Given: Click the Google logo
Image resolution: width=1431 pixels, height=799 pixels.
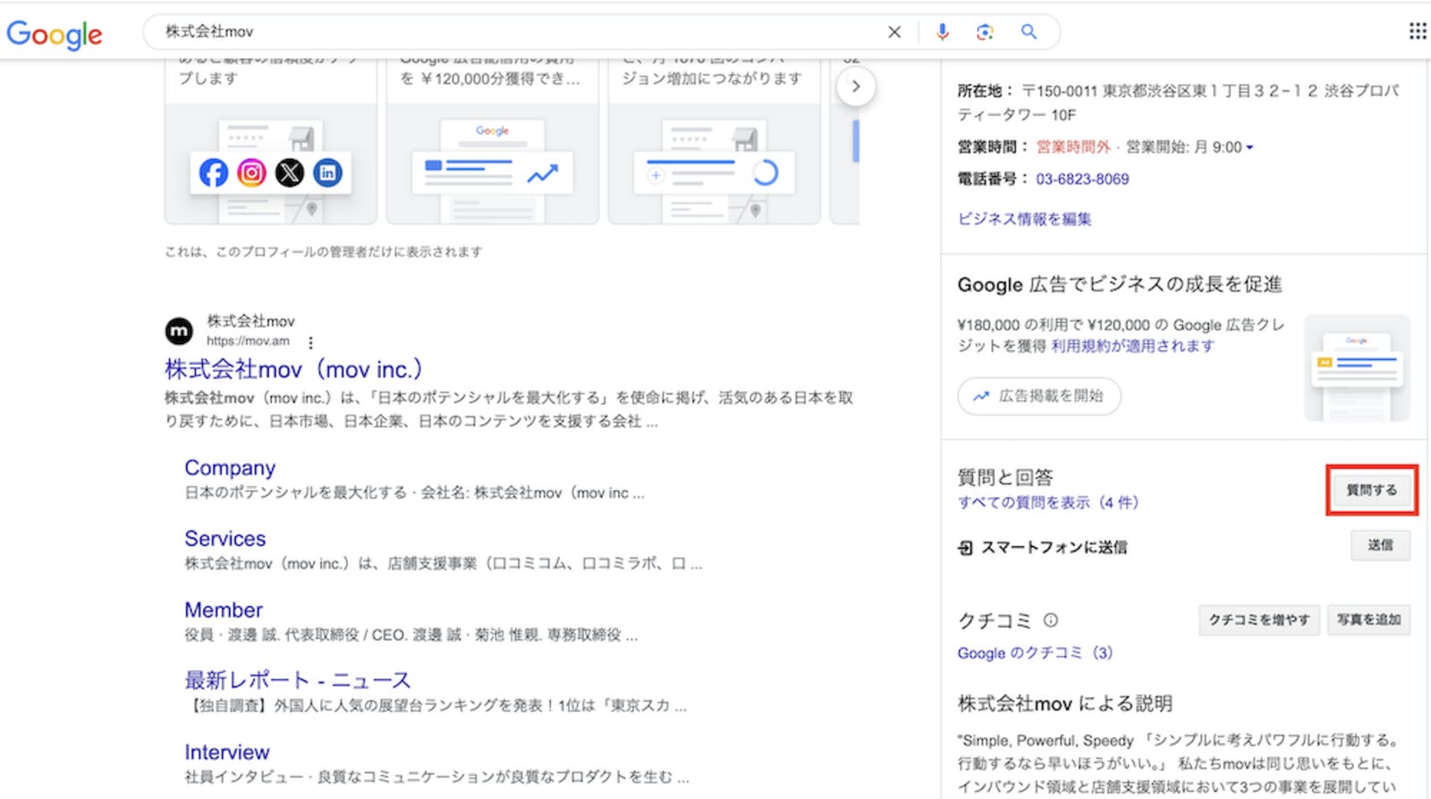Looking at the screenshot, I should tap(54, 34).
